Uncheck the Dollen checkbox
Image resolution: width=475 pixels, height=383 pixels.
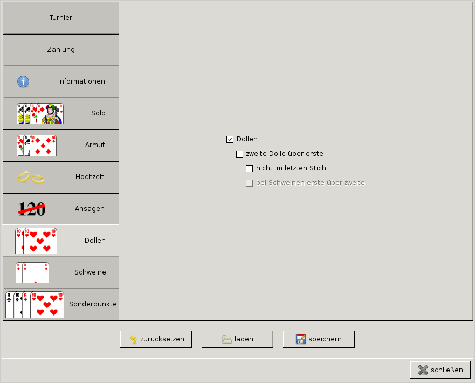coord(230,139)
